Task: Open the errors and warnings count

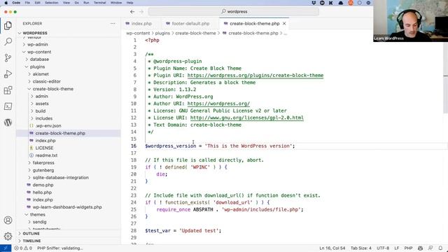Action: click(23, 248)
